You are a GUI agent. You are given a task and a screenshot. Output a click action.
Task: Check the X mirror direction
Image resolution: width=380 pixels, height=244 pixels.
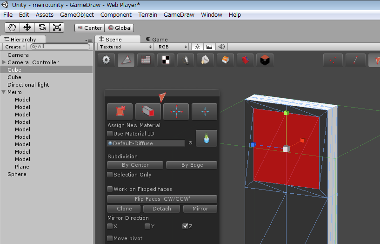point(110,226)
